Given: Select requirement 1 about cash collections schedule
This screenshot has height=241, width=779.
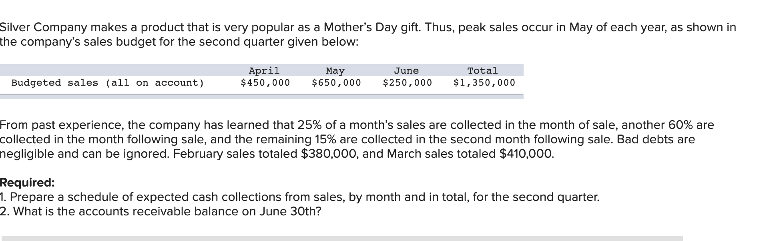Looking at the screenshot, I should [x=299, y=197].
